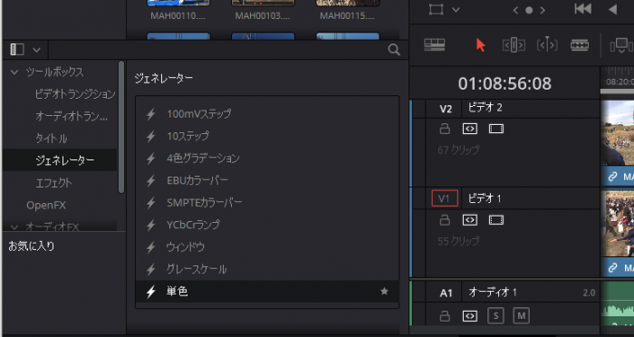Viewport: 634px width, 337px height.
Task: Disable ビデオ 1 video track
Action: (496, 220)
